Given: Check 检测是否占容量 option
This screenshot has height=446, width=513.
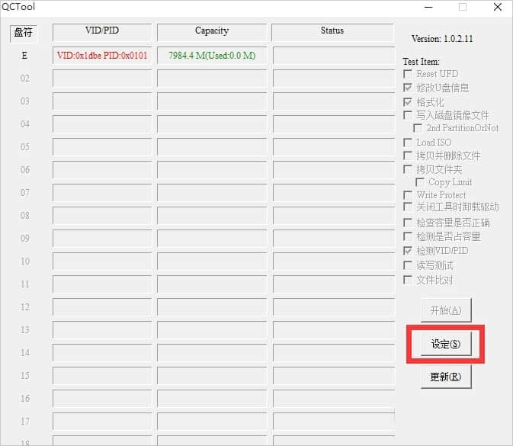Looking at the screenshot, I should pos(408,236).
